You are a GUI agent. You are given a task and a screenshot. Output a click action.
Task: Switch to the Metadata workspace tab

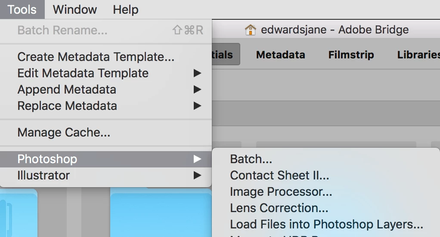[x=280, y=55]
